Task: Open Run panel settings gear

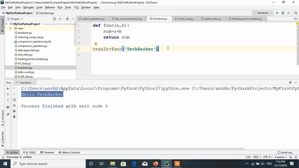Action: tap(290, 83)
